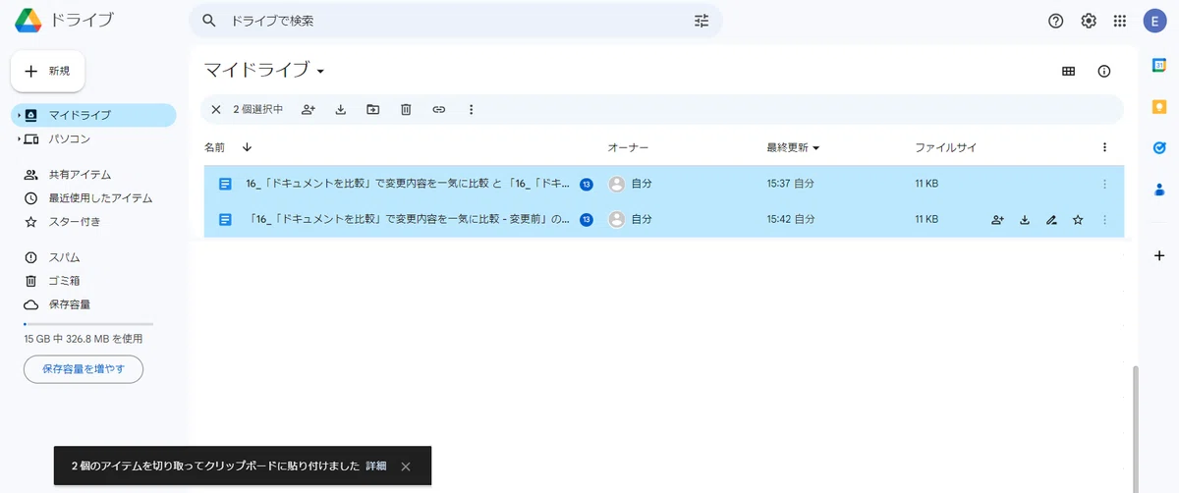Delete selected items with trash icon
Image resolution: width=1179 pixels, height=493 pixels.
[x=406, y=109]
